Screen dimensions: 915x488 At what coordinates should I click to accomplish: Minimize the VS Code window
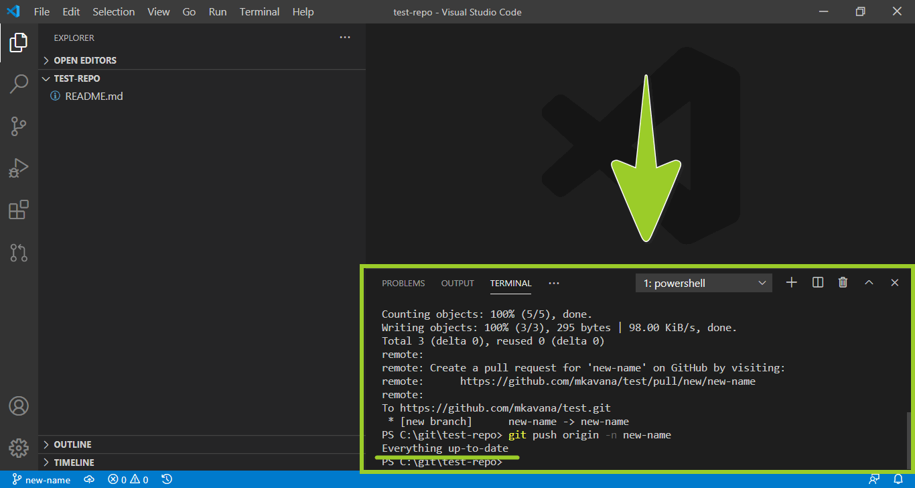pyautogui.click(x=824, y=11)
